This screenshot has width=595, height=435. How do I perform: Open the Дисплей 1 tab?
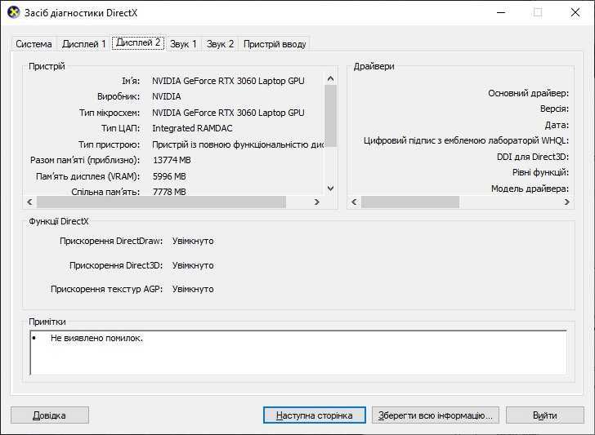[84, 44]
